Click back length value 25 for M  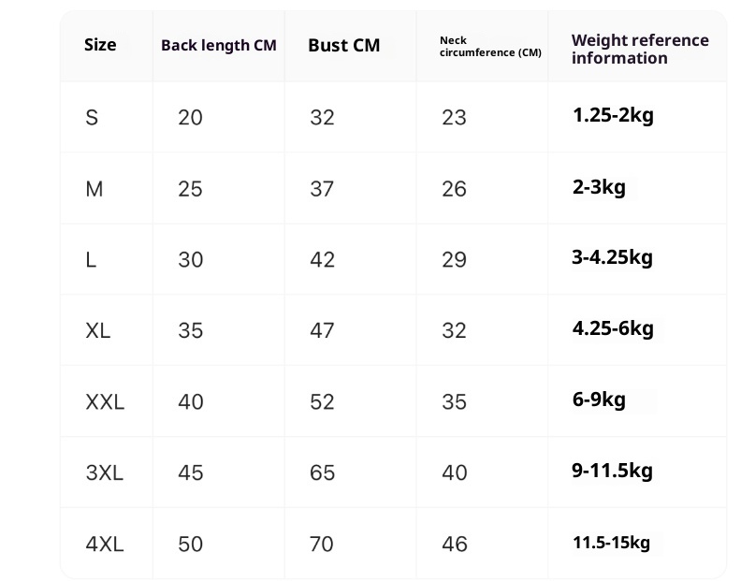pyautogui.click(x=190, y=189)
